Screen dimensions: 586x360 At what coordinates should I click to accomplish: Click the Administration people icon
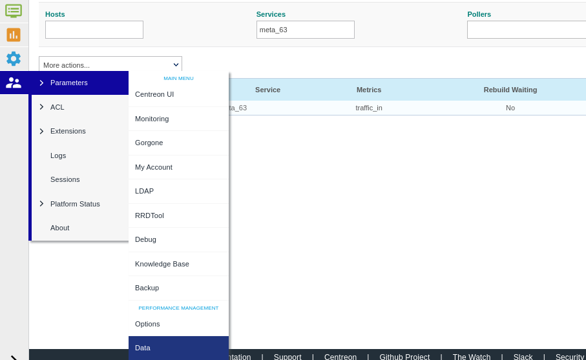[x=14, y=83]
